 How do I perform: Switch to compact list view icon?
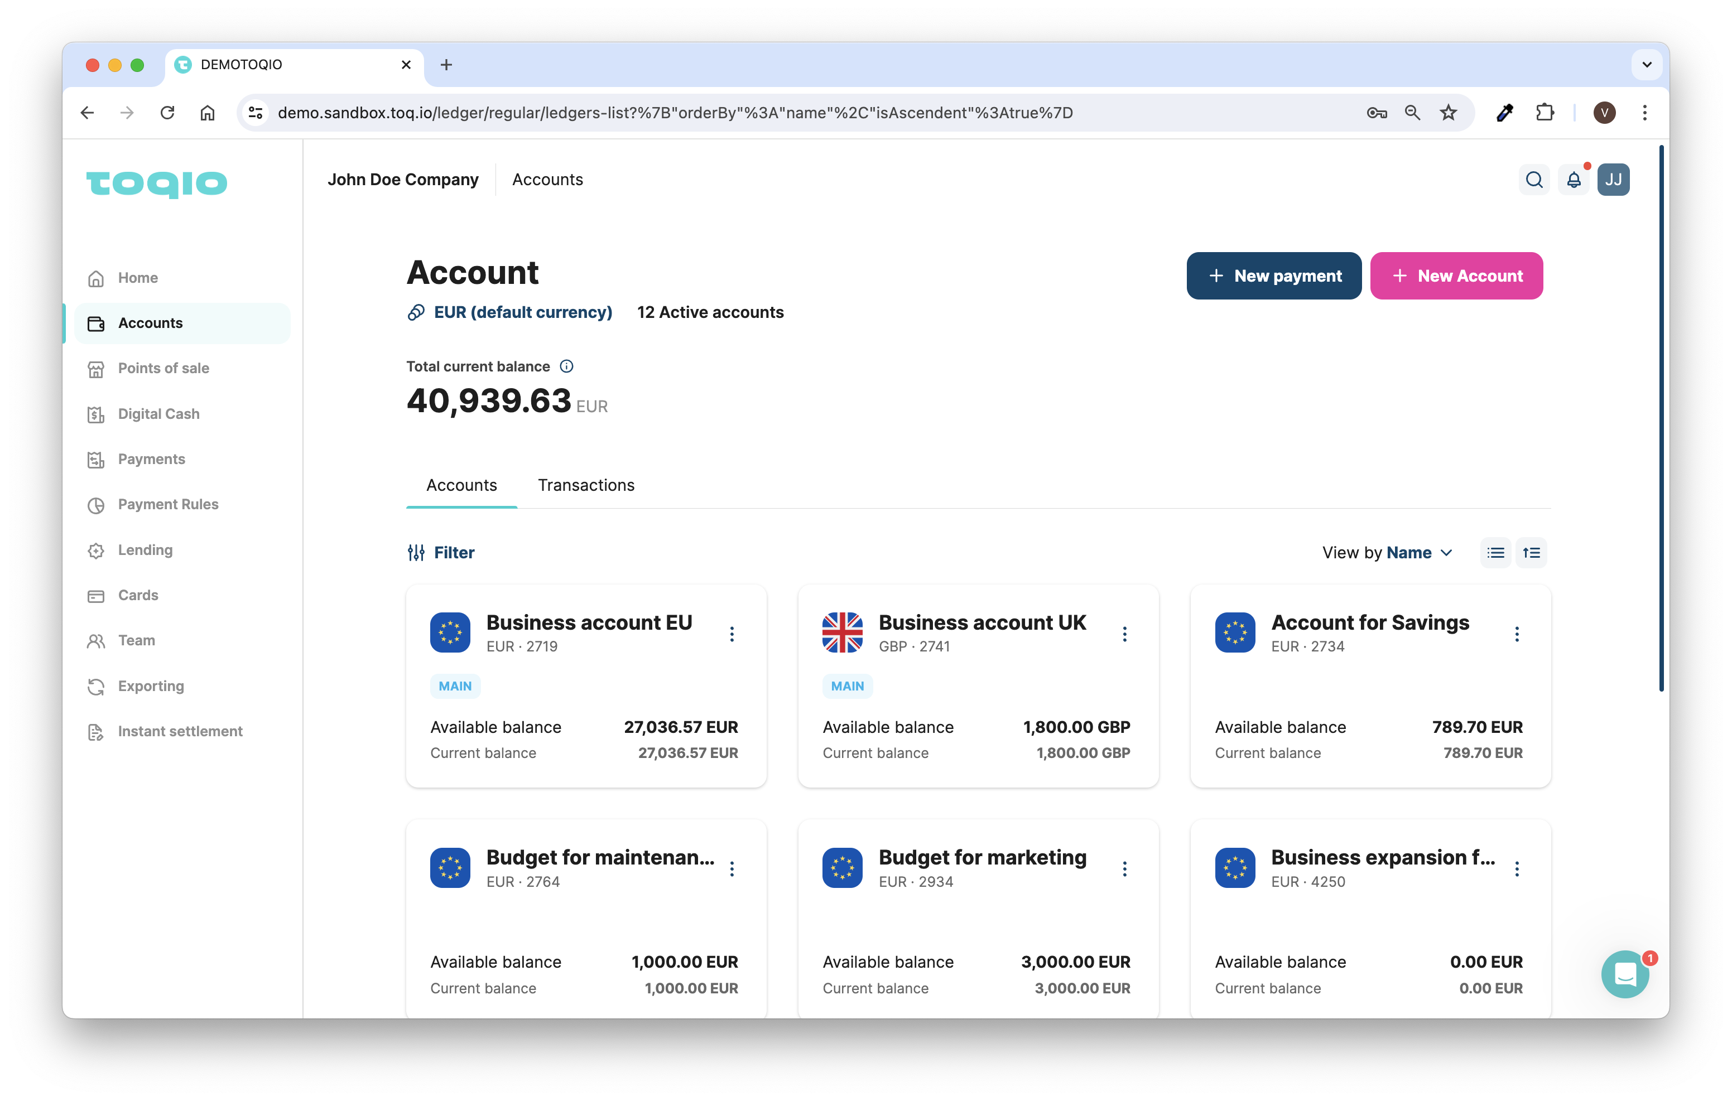tap(1495, 552)
